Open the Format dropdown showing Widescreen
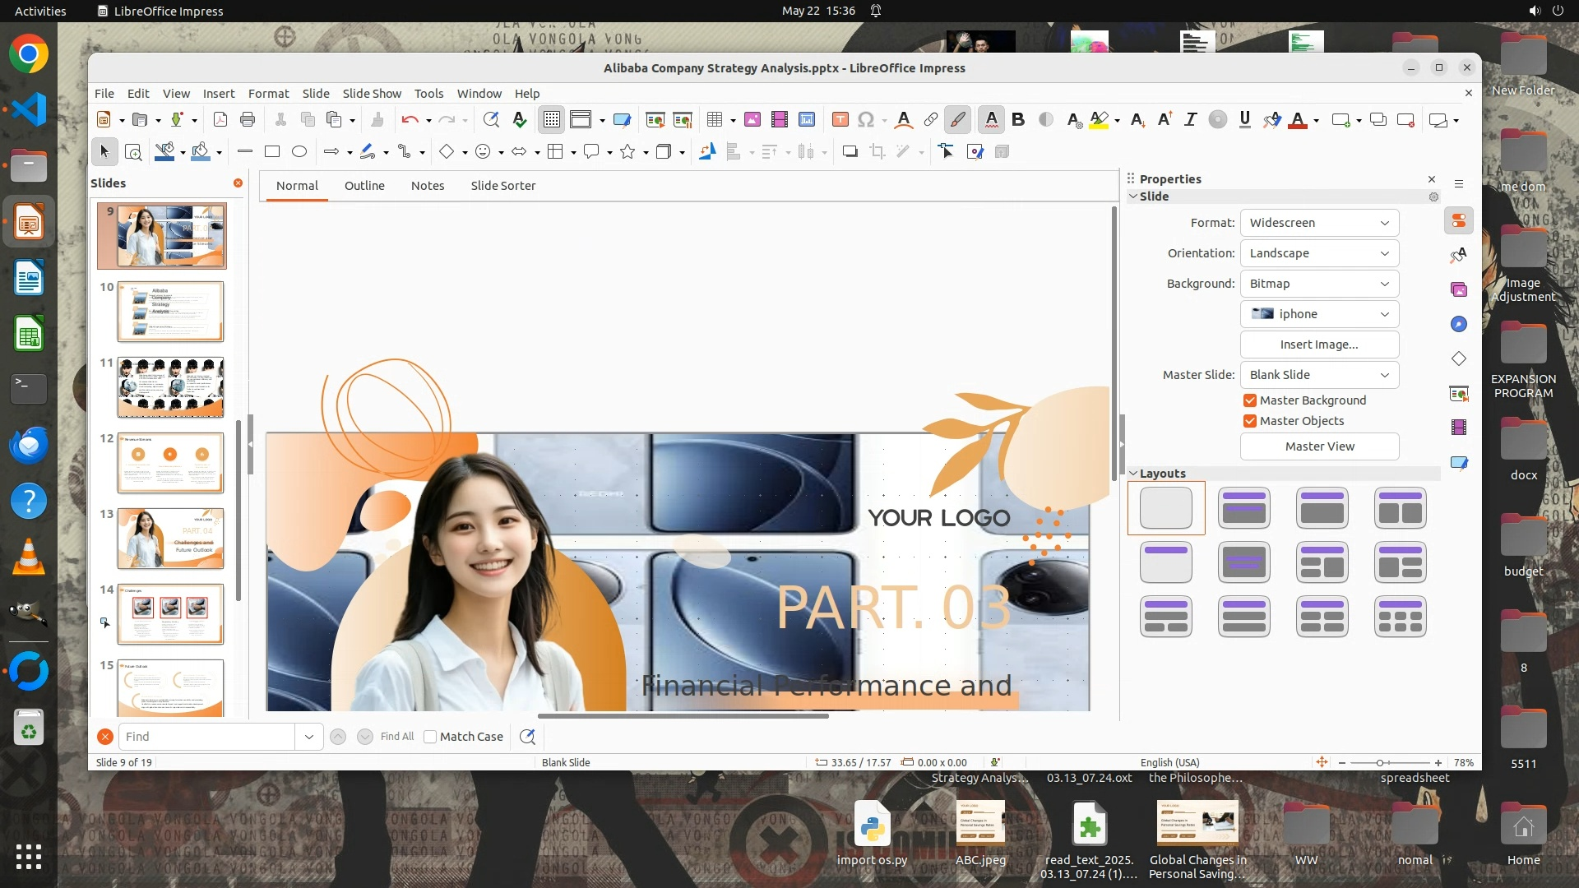1579x888 pixels. click(1318, 223)
